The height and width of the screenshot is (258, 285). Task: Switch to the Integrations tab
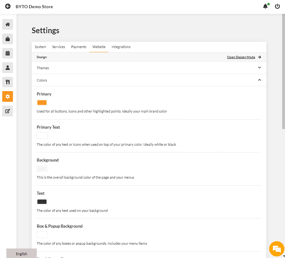(121, 47)
